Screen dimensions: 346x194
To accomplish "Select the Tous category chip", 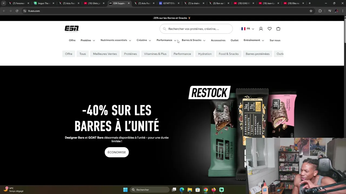I will point(82,54).
